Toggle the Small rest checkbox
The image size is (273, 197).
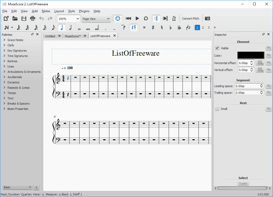(217, 109)
